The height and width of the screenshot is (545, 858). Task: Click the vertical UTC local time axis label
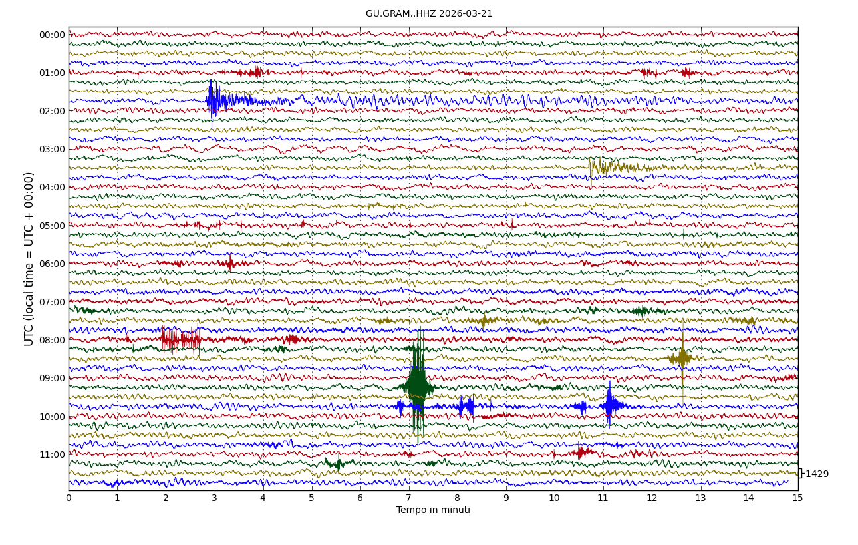(29, 259)
